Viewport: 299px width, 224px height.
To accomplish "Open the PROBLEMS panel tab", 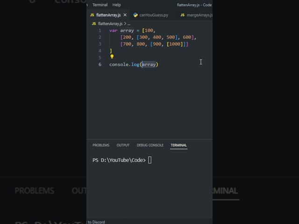I will (101, 145).
